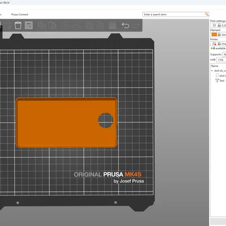The height and width of the screenshot is (226, 226).
Task: Click the Split to parts icon
Action: tap(99, 25)
